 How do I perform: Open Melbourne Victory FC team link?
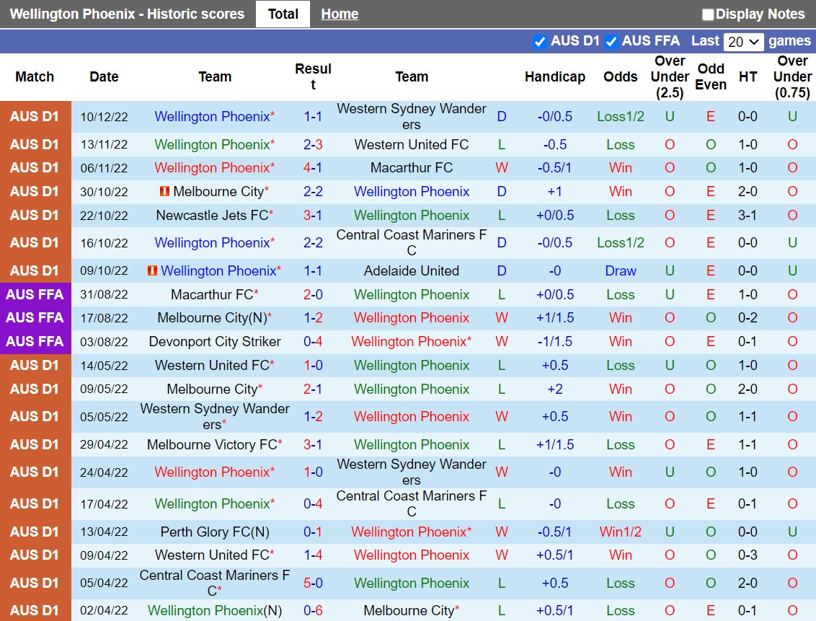214,444
